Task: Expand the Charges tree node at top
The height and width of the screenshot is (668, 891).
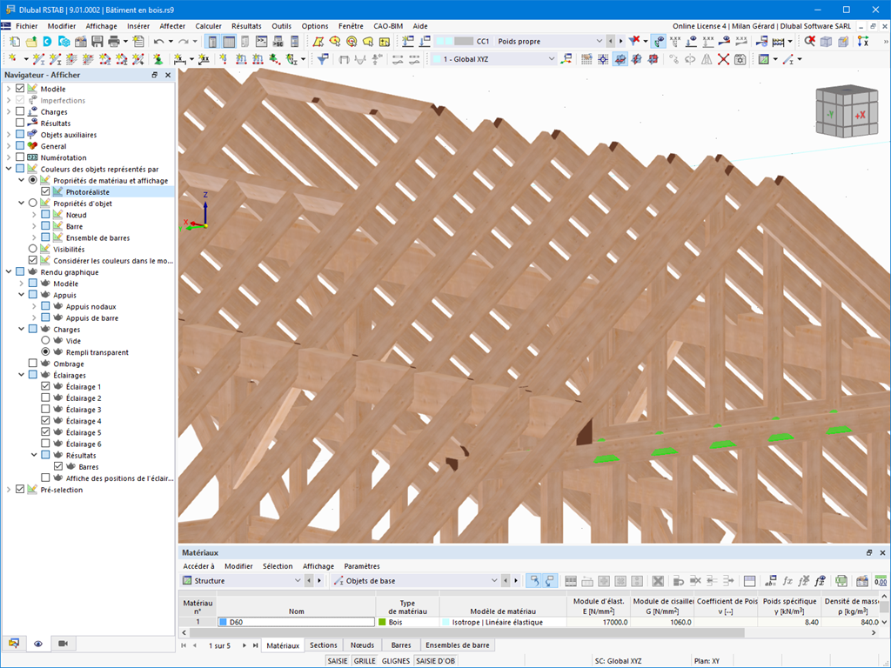Action: pos(9,112)
